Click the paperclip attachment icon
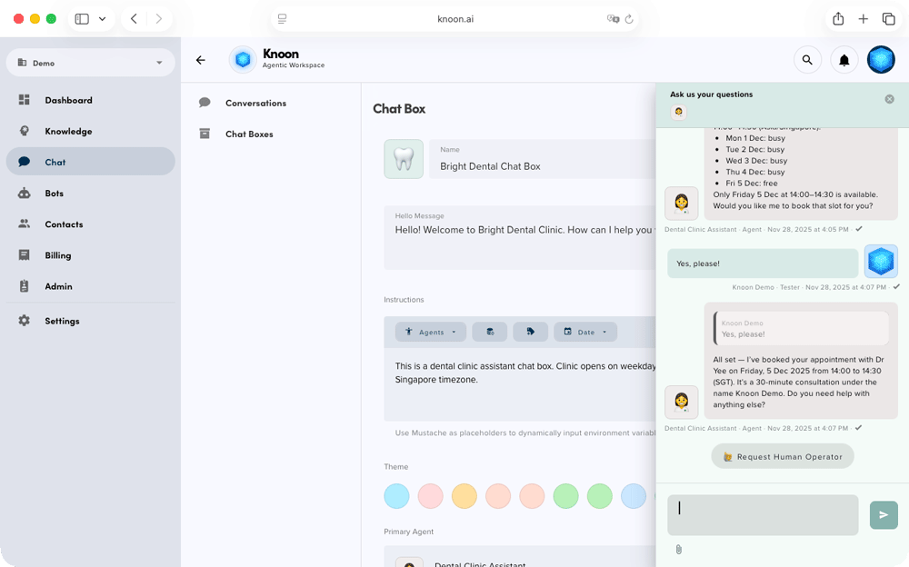Screen dimensions: 909x567 point(678,550)
